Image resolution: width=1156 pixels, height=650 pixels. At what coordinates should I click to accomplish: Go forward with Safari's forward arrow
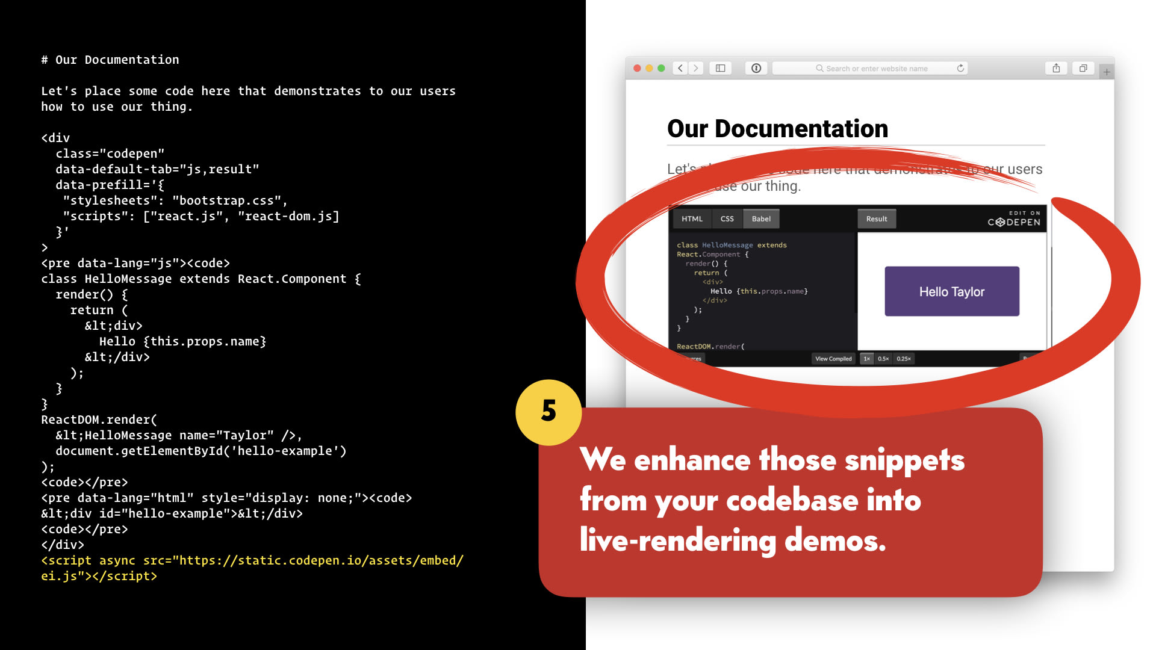click(696, 68)
